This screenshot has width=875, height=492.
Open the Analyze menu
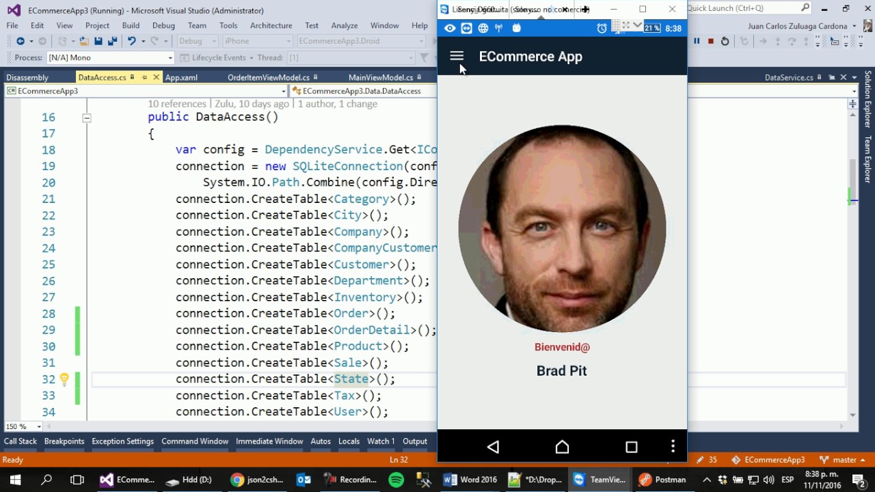click(x=345, y=25)
